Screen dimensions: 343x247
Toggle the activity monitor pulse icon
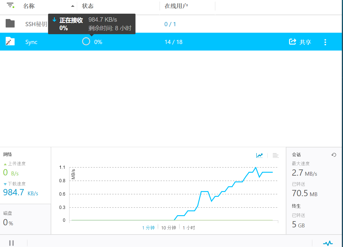click(328, 243)
